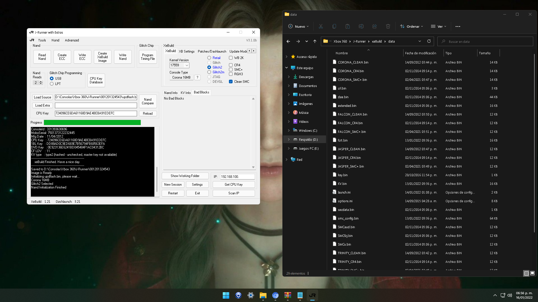Switch to the Patches/Dashlaunch tab
Screen dimensions: 538x302
212,51
